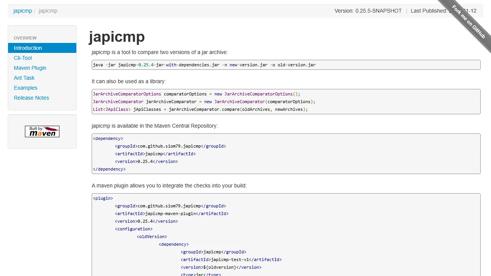Click the Version 0.25.5-SNAPSHOT text

pos(368,11)
